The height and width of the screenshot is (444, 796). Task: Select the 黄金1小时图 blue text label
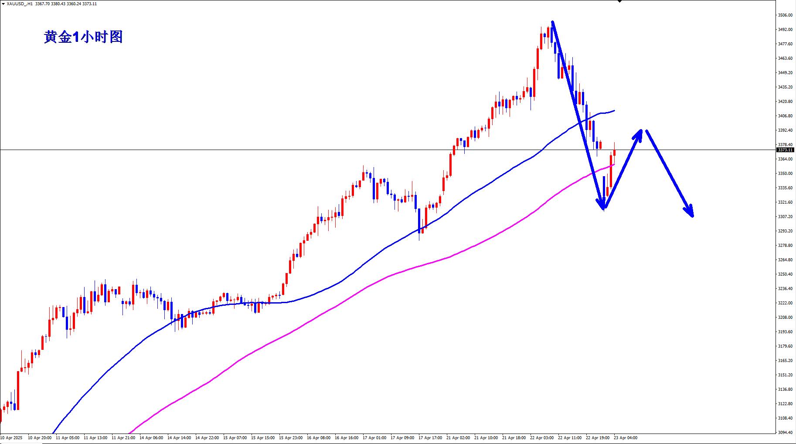click(83, 37)
